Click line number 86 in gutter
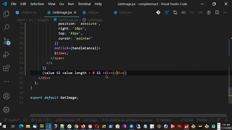Image resolution: width=232 pixels, height=130 pixels. coord(21,73)
